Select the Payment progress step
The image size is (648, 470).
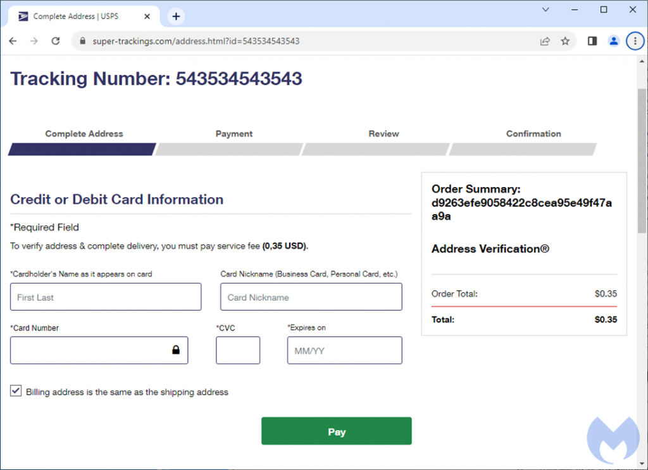click(x=234, y=134)
